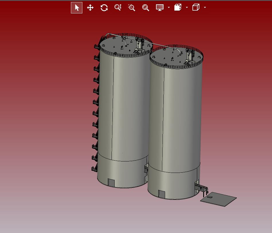272x233 pixels.
Task: Click the access door on the right silo
Action: coord(162,194)
